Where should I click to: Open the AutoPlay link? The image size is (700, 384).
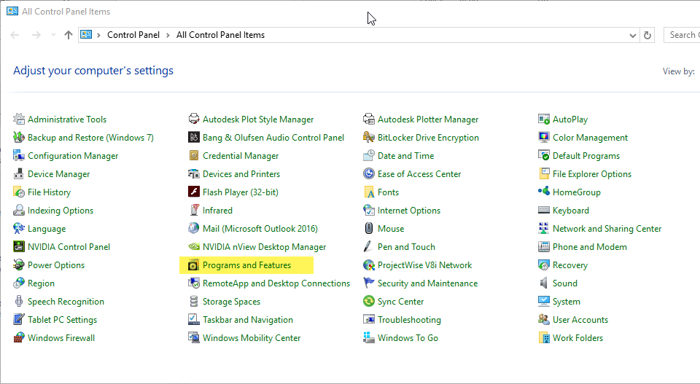(x=570, y=119)
